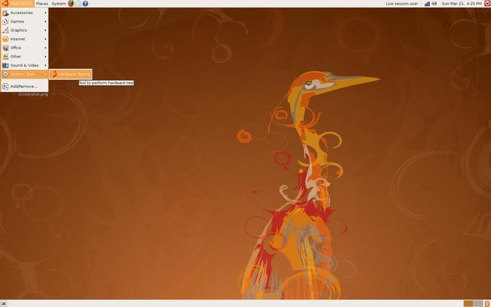Expand the Games submenu
Viewport: 491px width, 307px height.
(x=25, y=21)
